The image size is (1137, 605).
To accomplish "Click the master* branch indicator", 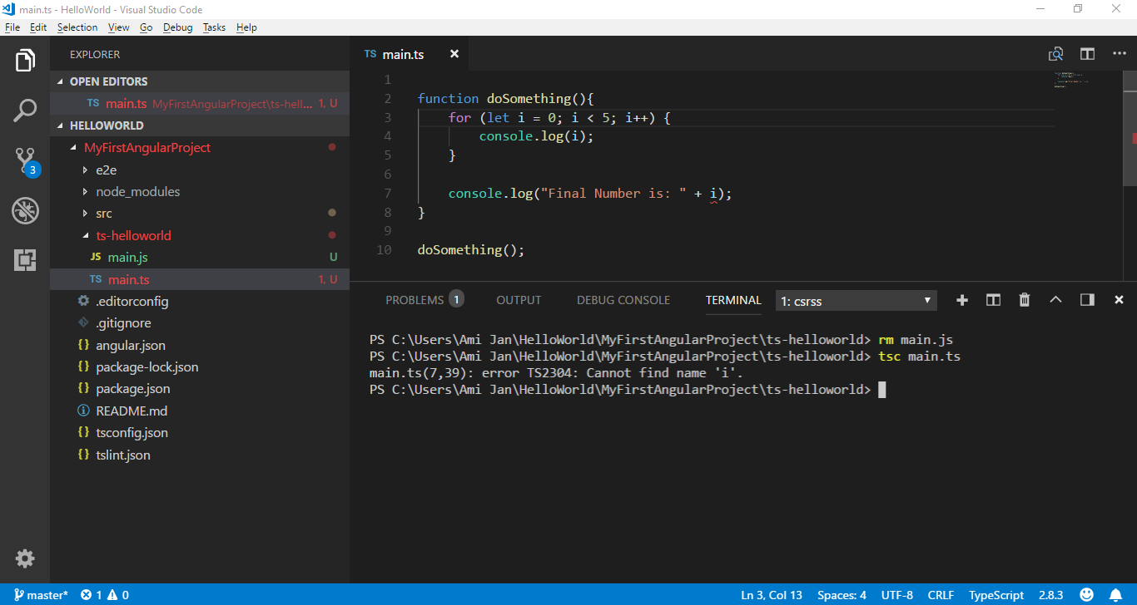I will point(41,595).
